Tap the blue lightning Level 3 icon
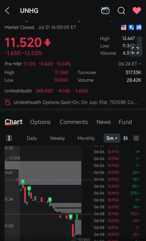 pos(131,28)
